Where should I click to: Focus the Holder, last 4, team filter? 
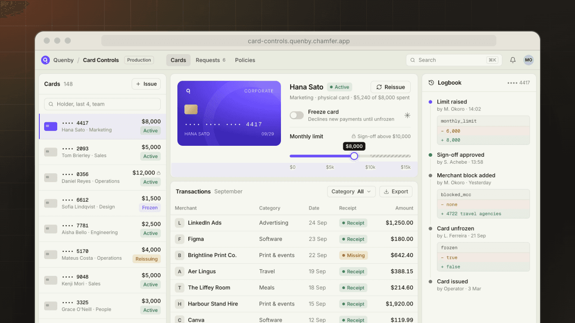click(102, 104)
